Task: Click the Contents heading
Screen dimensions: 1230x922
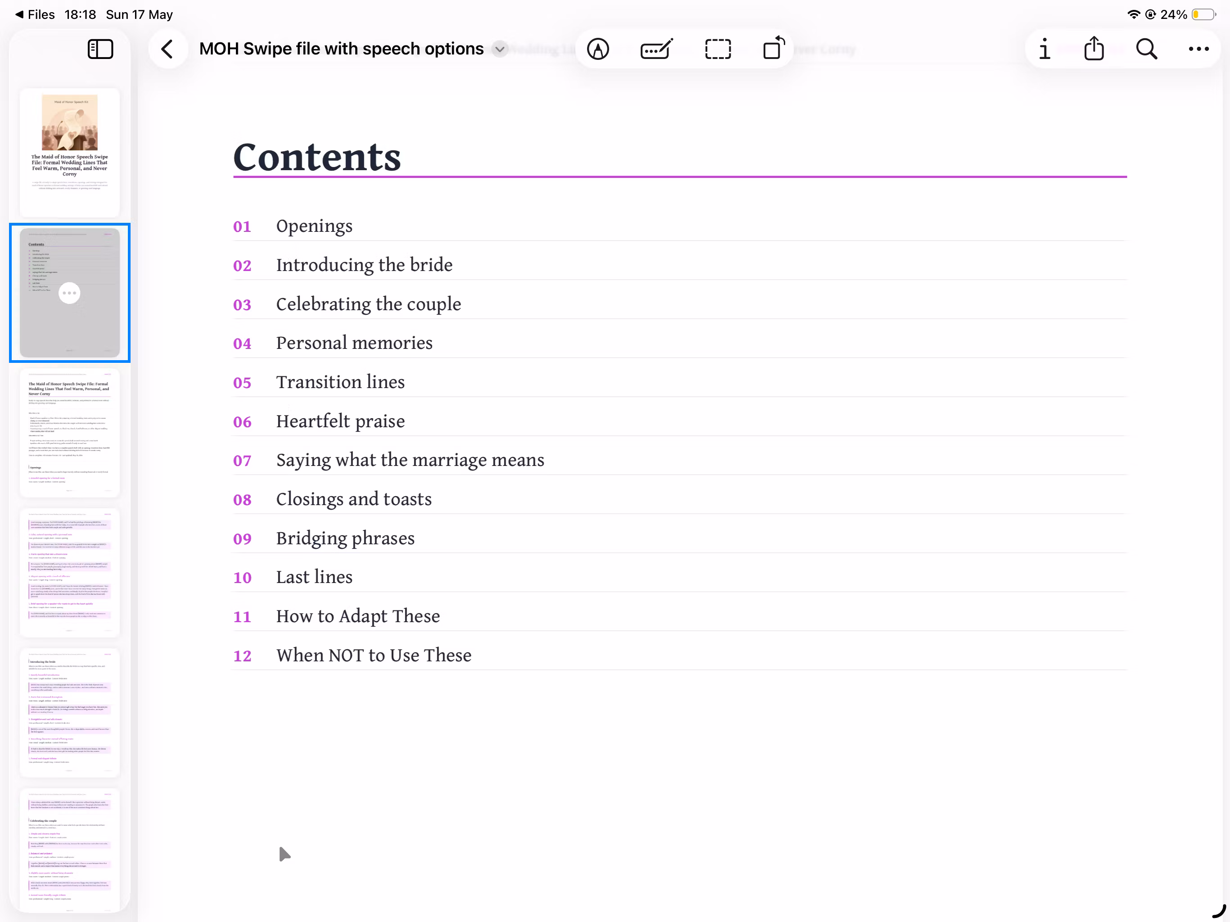Action: (317, 158)
